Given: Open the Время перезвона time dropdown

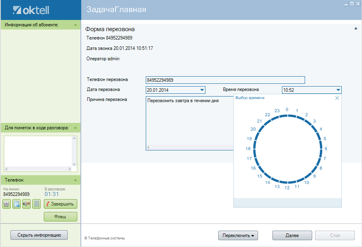Looking at the screenshot, I should (338, 90).
